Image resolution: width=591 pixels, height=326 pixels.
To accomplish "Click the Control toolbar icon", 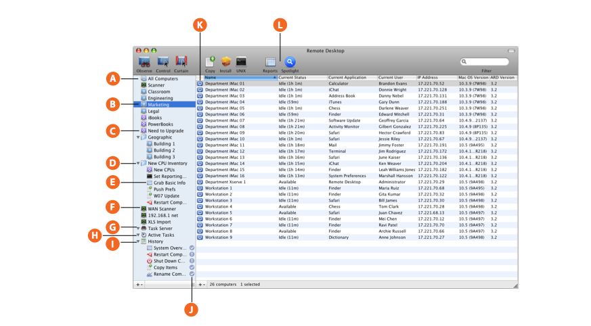I will click(x=163, y=62).
